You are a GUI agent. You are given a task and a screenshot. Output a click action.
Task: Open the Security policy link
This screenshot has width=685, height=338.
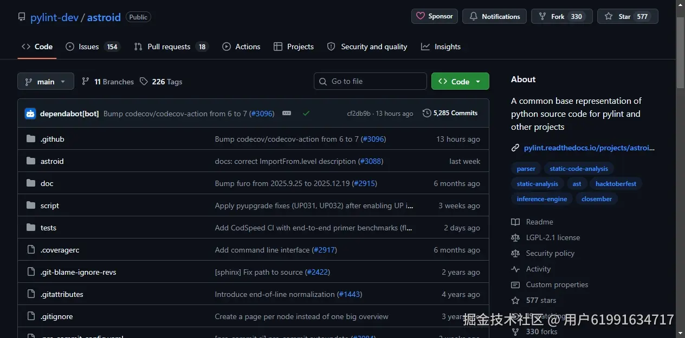click(543, 253)
